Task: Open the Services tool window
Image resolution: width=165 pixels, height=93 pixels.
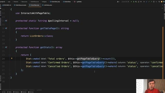Action: pos(31,92)
